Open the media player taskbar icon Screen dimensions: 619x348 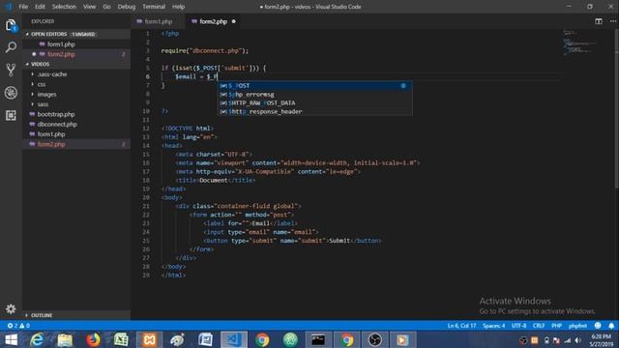[x=402, y=339]
